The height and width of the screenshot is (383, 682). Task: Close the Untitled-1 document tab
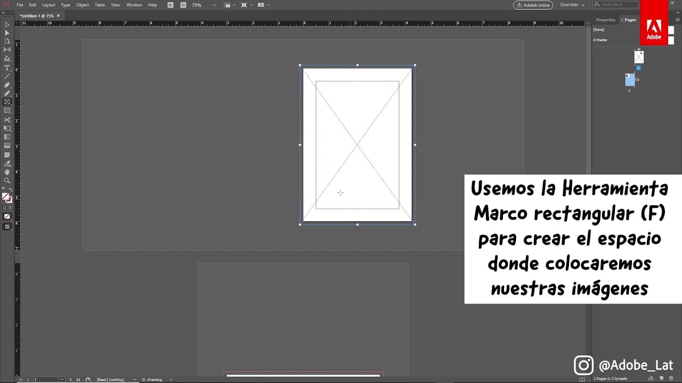tap(58, 16)
